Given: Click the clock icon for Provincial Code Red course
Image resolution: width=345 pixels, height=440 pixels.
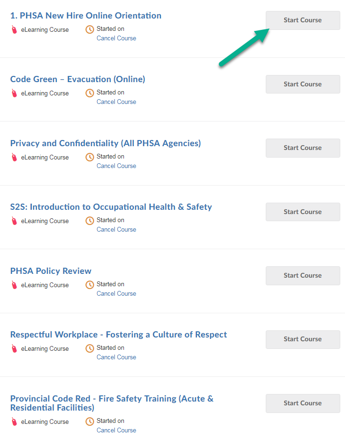Looking at the screenshot, I should (x=90, y=422).
